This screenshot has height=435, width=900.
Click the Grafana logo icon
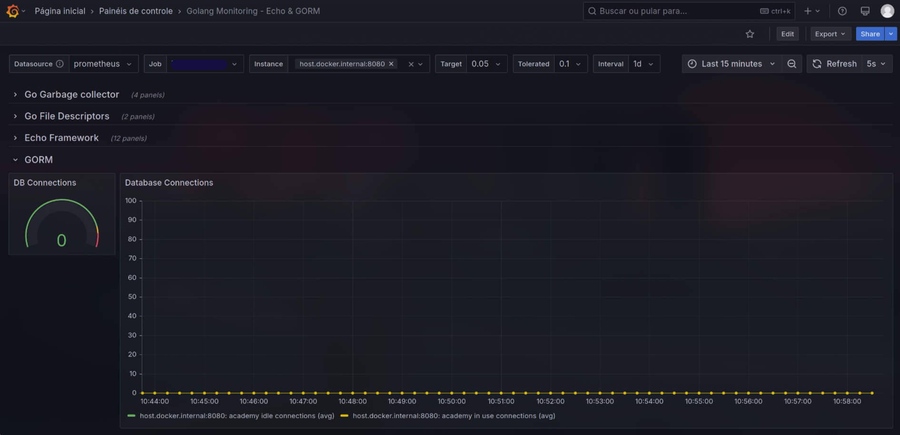[13, 11]
